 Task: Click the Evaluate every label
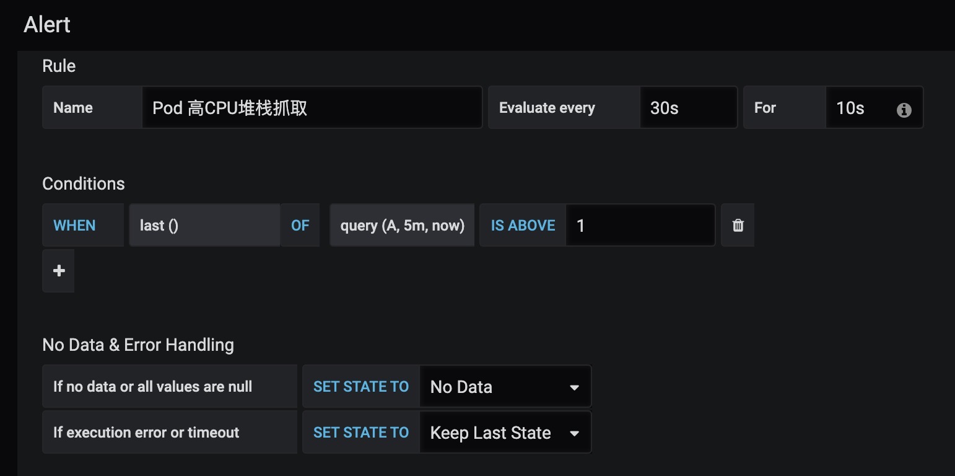point(547,108)
